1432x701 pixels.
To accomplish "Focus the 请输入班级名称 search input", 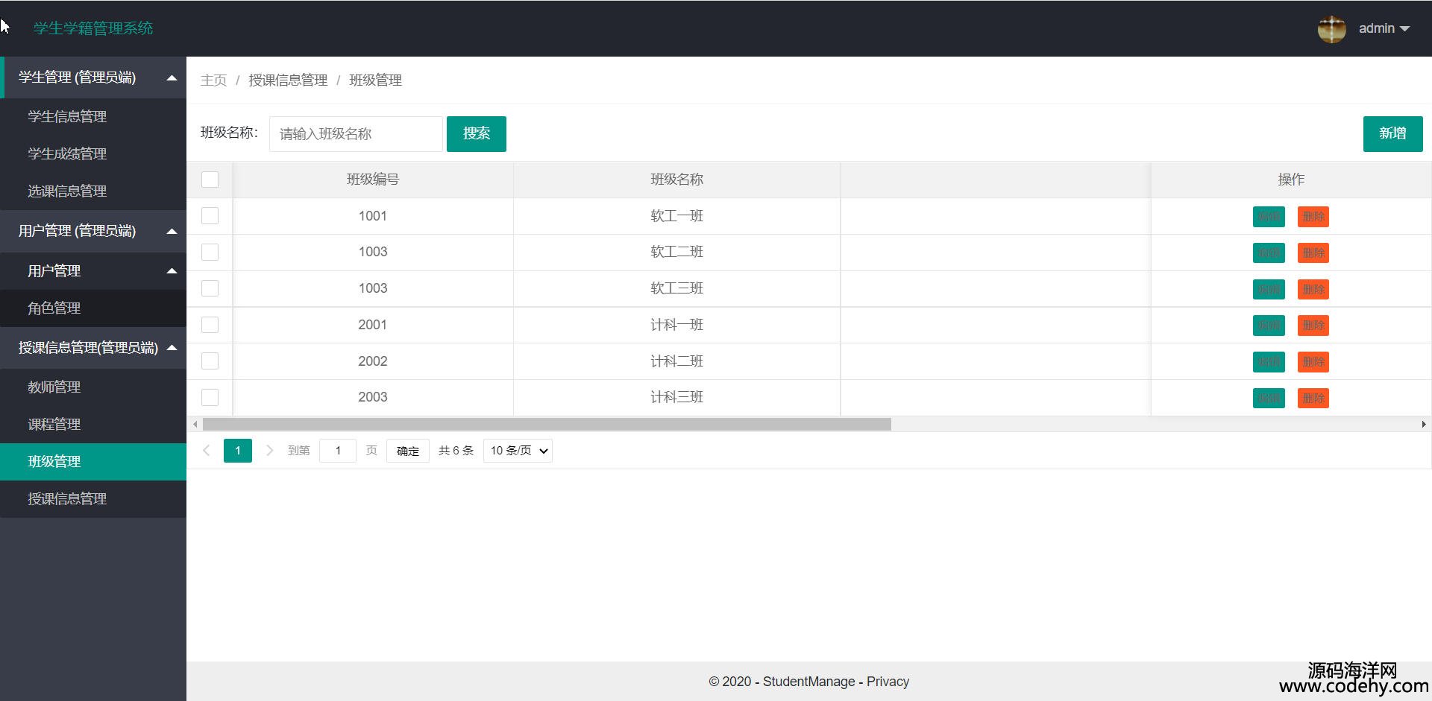I will (x=356, y=134).
